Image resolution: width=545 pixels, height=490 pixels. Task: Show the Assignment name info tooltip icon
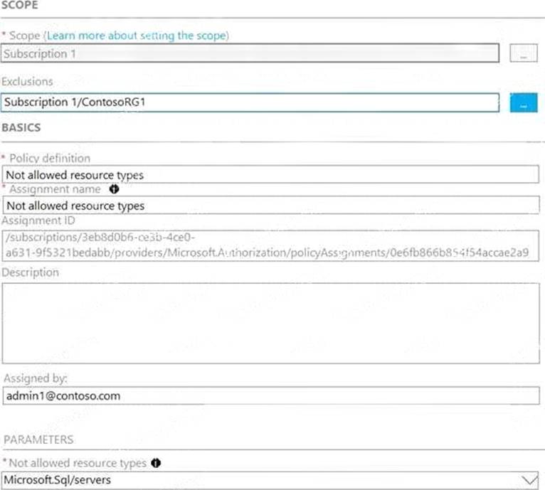[x=114, y=190]
